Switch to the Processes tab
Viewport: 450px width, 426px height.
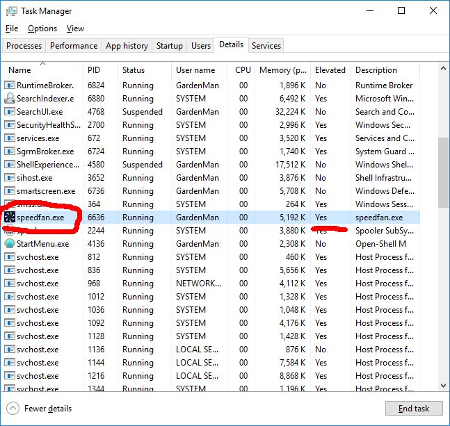click(x=24, y=46)
